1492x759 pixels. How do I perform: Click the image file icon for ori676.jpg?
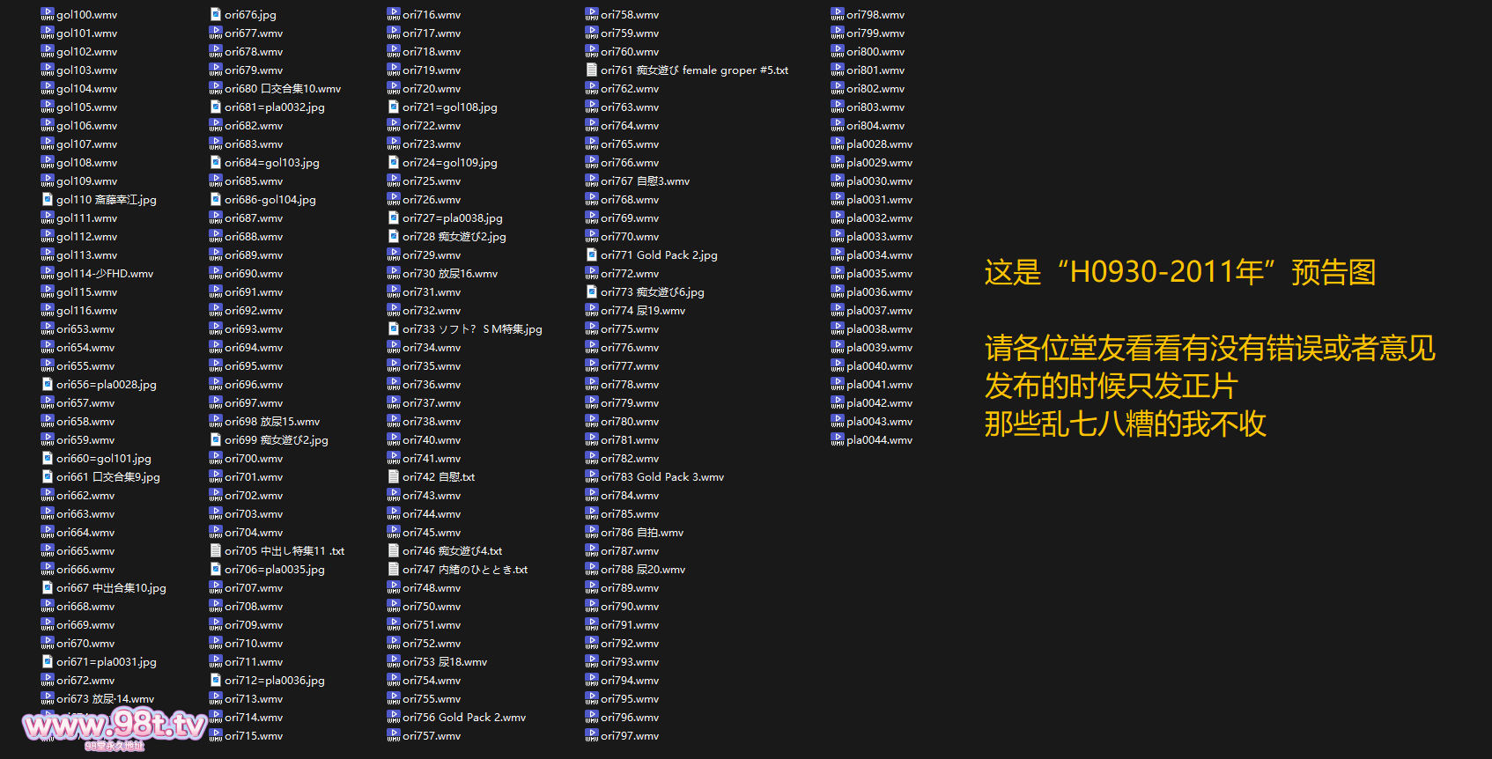coord(216,14)
